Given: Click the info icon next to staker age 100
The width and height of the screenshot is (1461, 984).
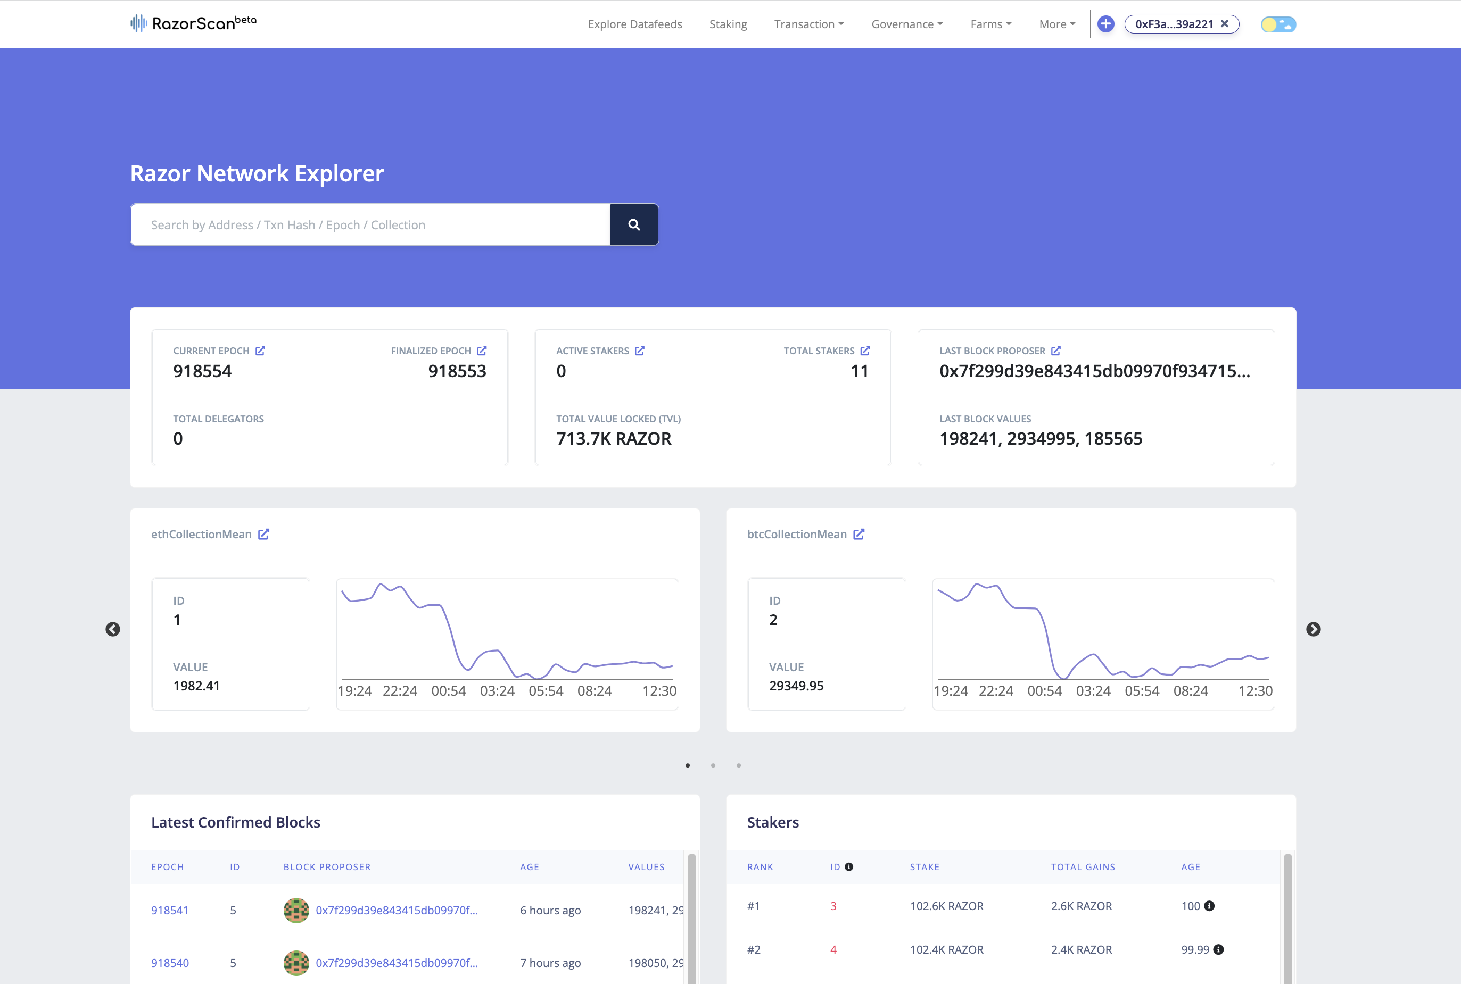Looking at the screenshot, I should 1209,906.
